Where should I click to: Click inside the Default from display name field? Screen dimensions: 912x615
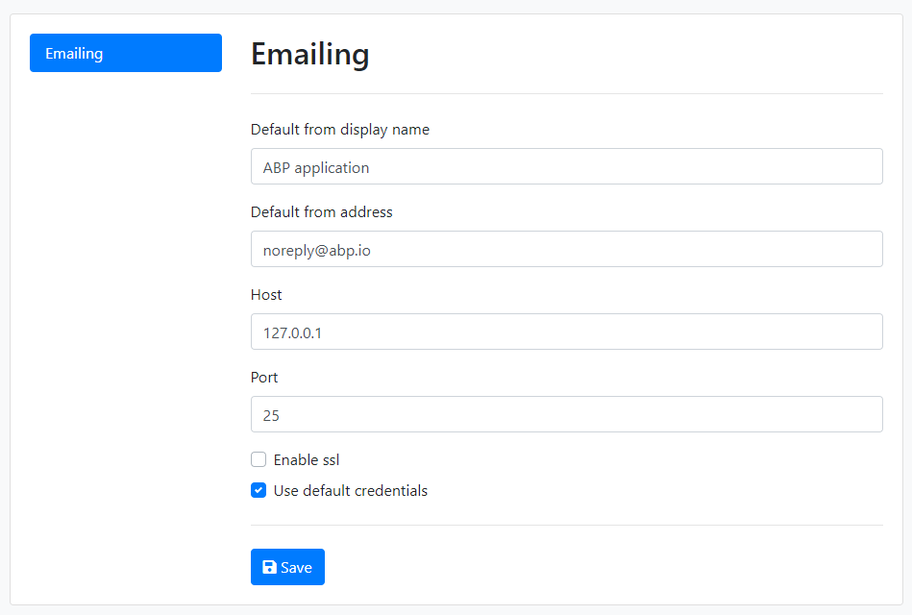coord(566,166)
